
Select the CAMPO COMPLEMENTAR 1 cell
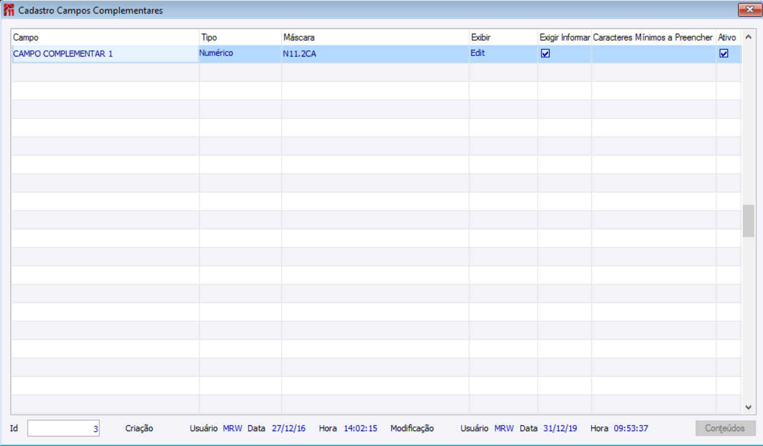pyautogui.click(x=105, y=54)
